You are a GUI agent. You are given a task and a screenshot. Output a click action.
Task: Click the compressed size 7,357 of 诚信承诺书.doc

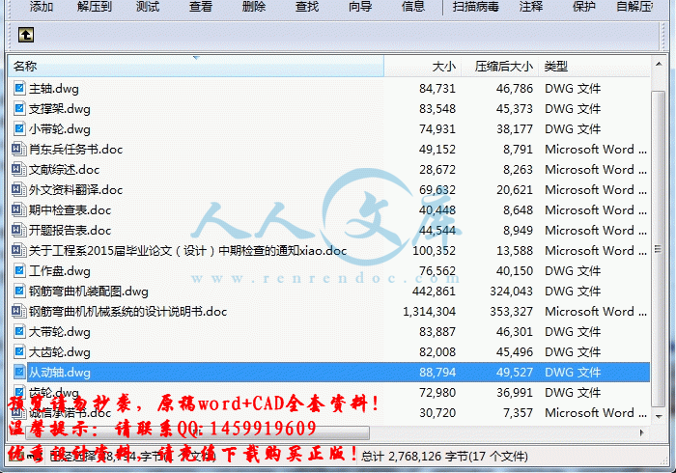[519, 413]
